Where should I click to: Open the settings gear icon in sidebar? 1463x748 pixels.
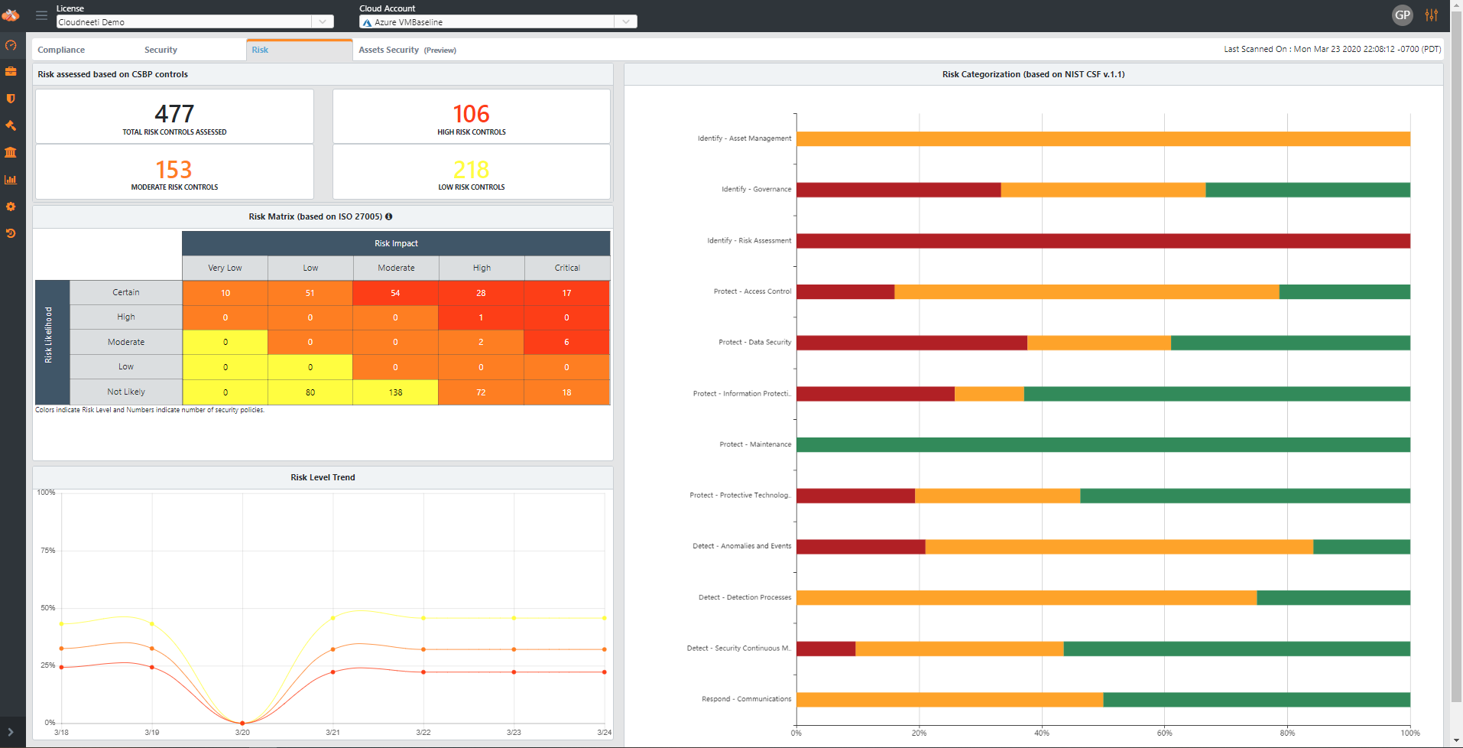11,207
